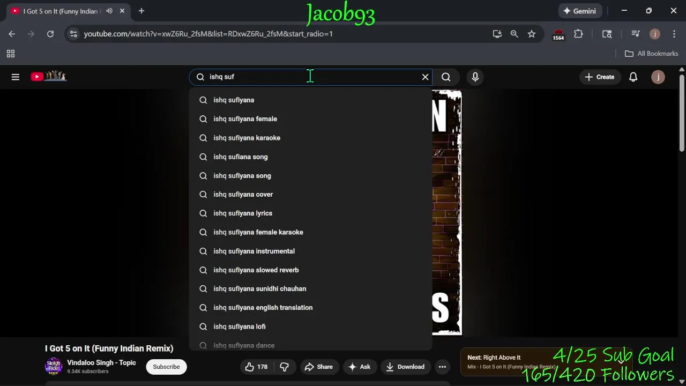Go back using the browser back arrow

tap(12, 34)
